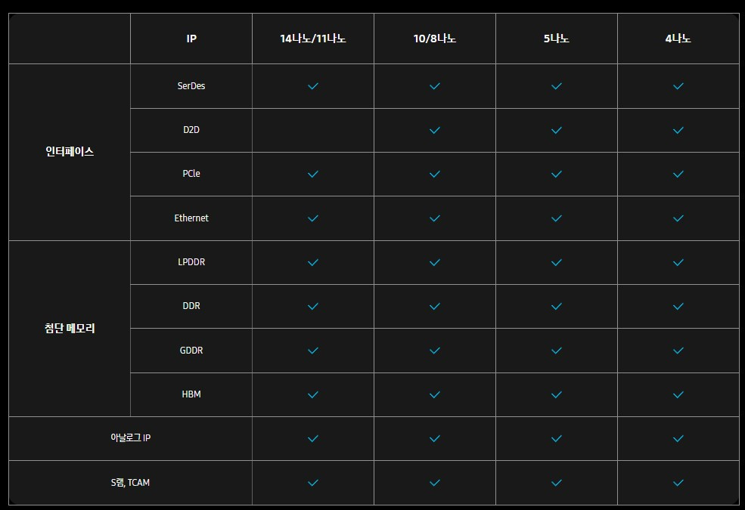
Task: Click the DDR checkmark under 10/8나노
Action: coord(435,306)
